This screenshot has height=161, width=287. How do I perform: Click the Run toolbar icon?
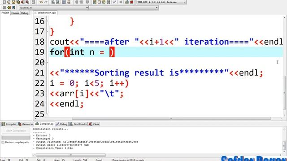99,2
